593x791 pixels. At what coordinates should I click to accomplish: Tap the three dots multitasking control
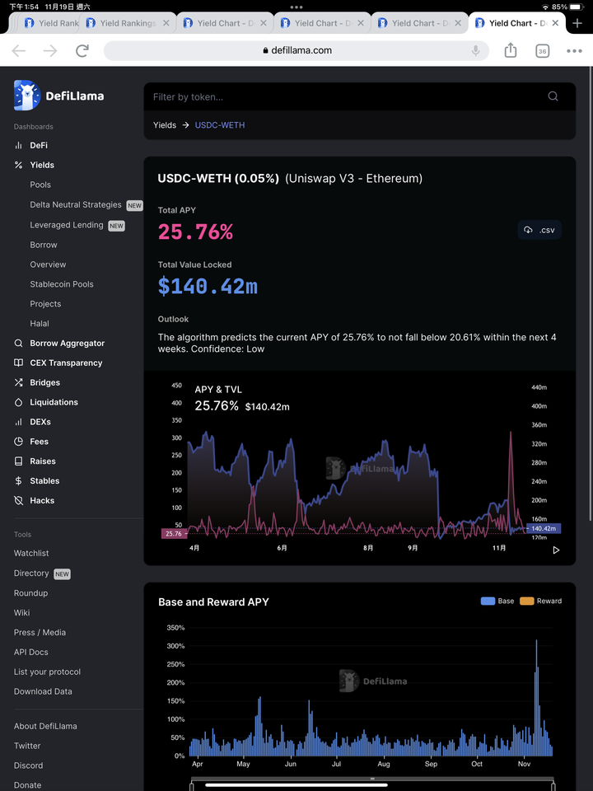point(296,7)
